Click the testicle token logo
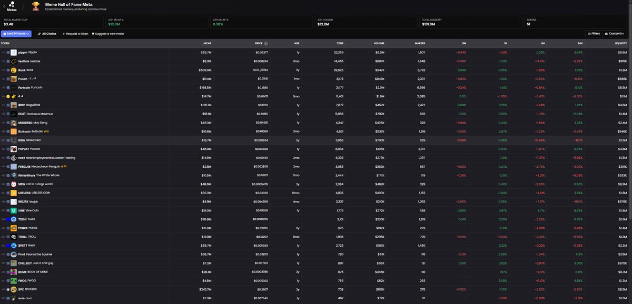 14,61
